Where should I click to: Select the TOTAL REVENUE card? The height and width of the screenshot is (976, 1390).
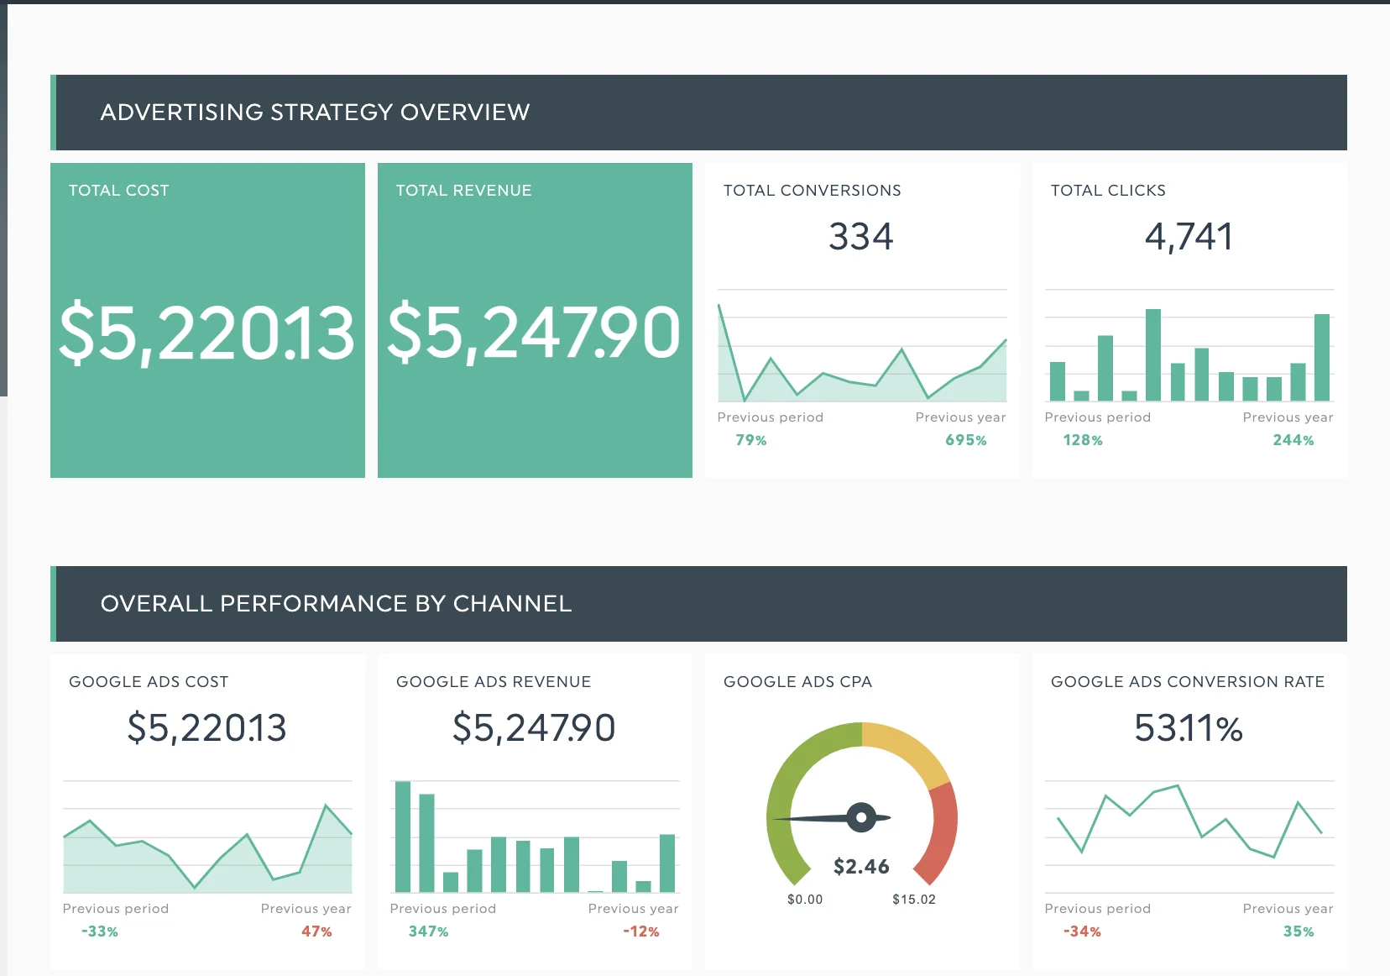click(x=534, y=319)
